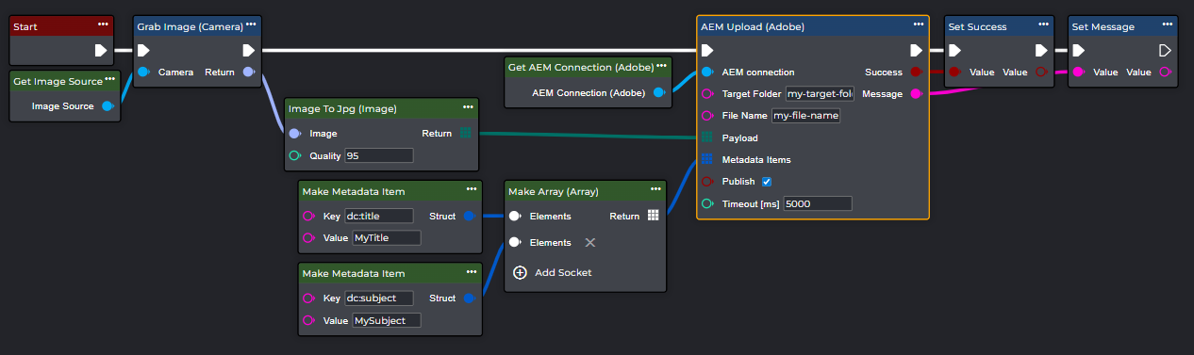Edit the Quality value field

point(379,155)
